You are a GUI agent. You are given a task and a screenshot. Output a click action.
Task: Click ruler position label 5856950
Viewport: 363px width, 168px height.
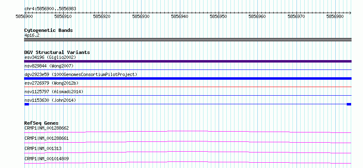[x=218, y=16]
